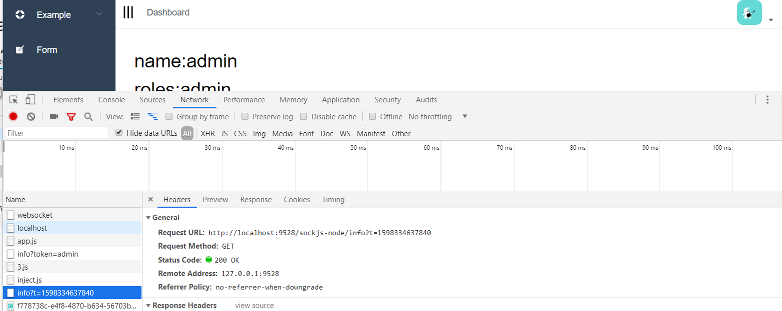Screen dimensions: 782x311
Task: Select the All filter type
Action: 187,133
